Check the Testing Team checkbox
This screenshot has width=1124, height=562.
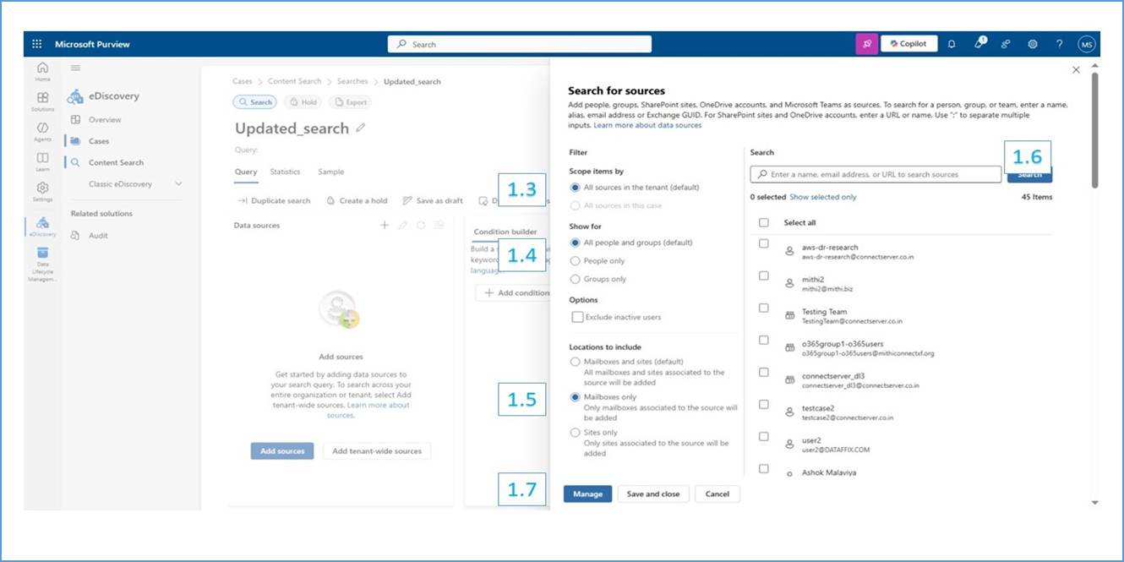point(764,308)
